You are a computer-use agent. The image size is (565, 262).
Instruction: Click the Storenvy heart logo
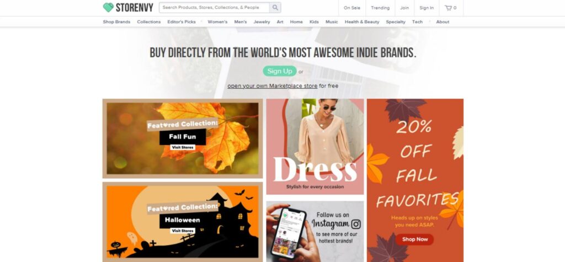[108, 8]
